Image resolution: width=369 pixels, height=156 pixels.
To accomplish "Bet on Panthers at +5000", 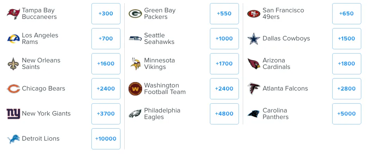I will [347, 114].
